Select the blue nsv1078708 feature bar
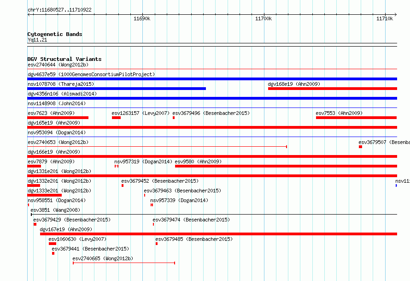 (117, 89)
